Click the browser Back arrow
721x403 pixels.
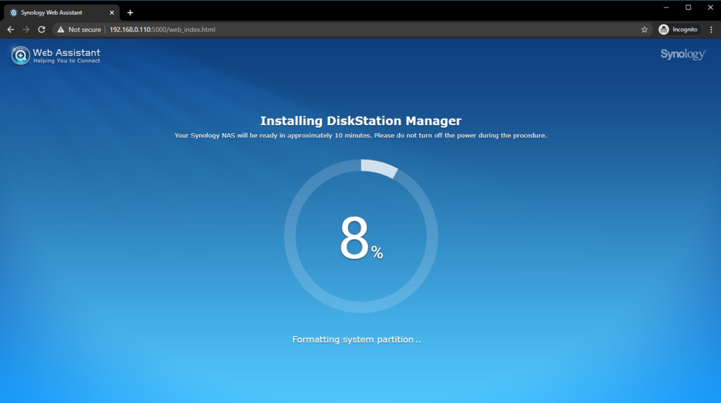coord(10,30)
